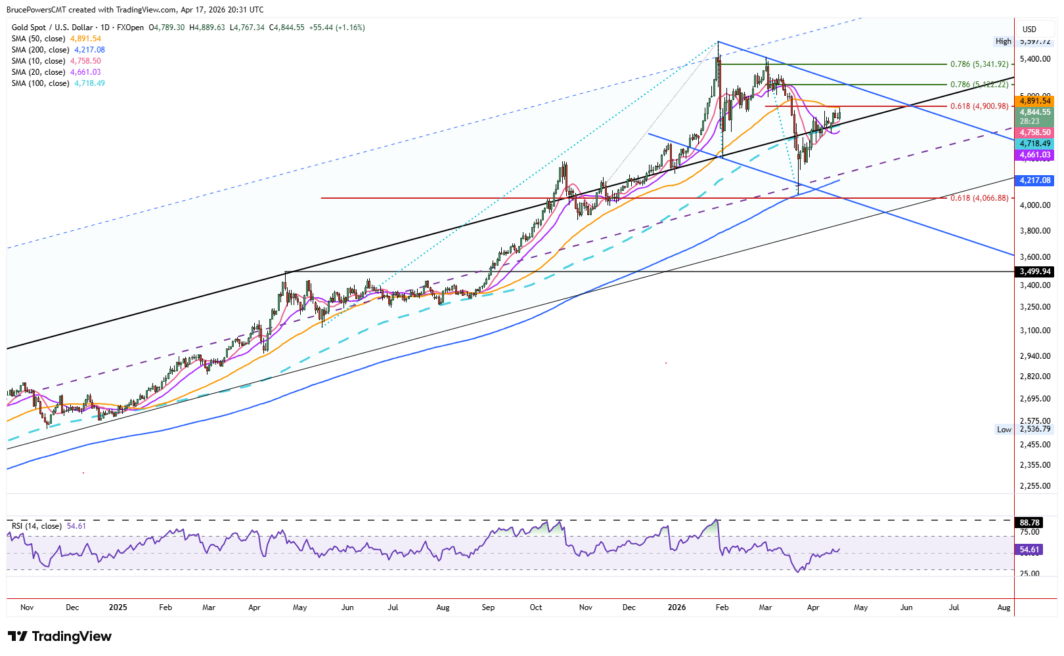The height and width of the screenshot is (656, 1064).
Task: Click the 4,000.00 tick on price axis
Action: (x=1034, y=205)
